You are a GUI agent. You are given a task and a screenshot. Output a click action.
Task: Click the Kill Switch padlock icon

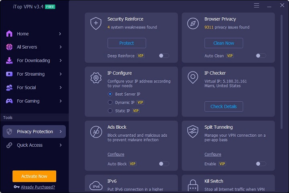pyautogui.click(x=193, y=185)
